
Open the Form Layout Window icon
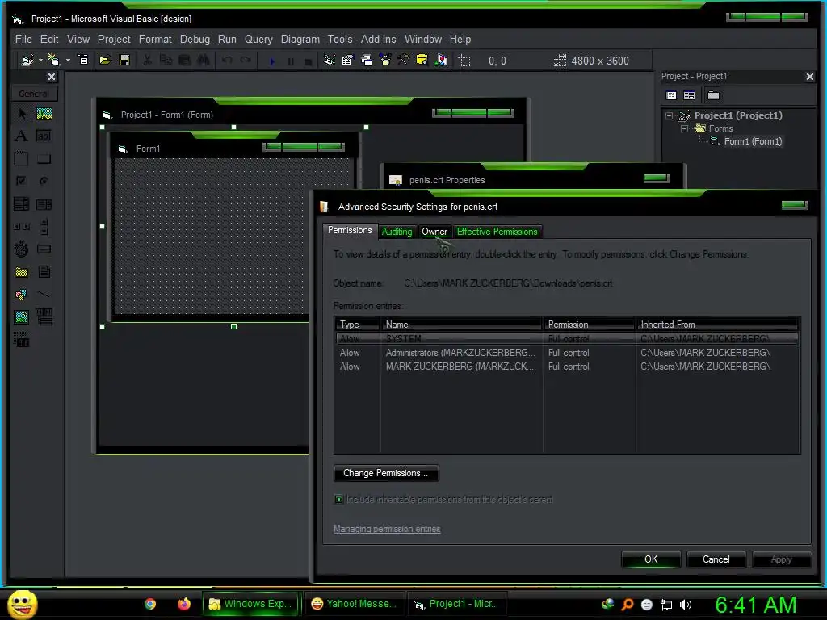(367, 60)
